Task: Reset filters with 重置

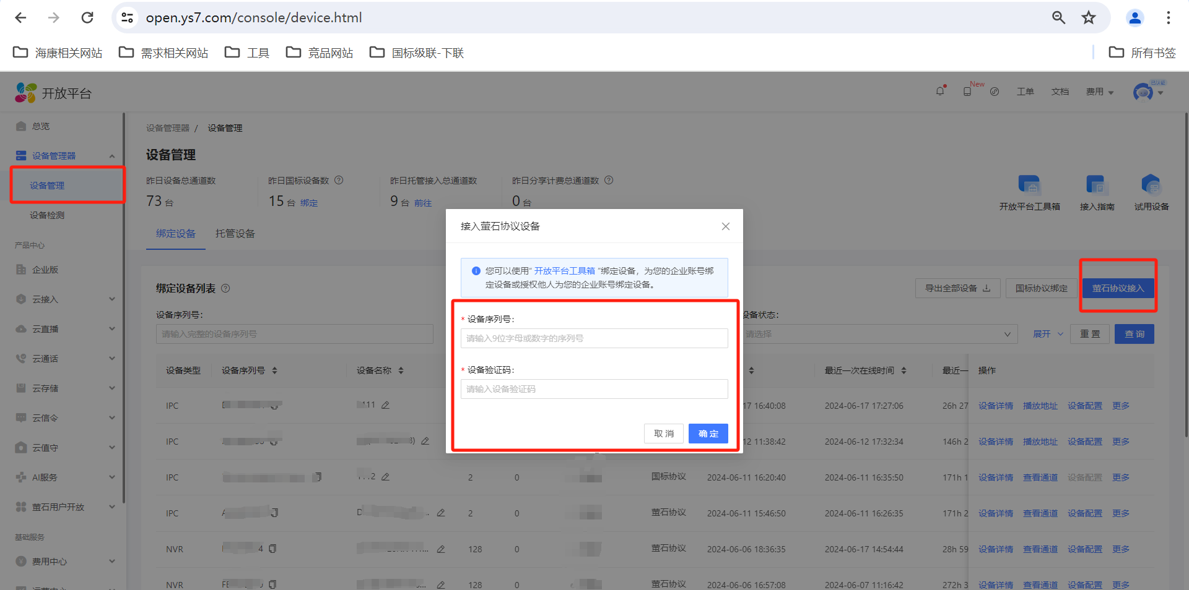Action: tap(1090, 334)
